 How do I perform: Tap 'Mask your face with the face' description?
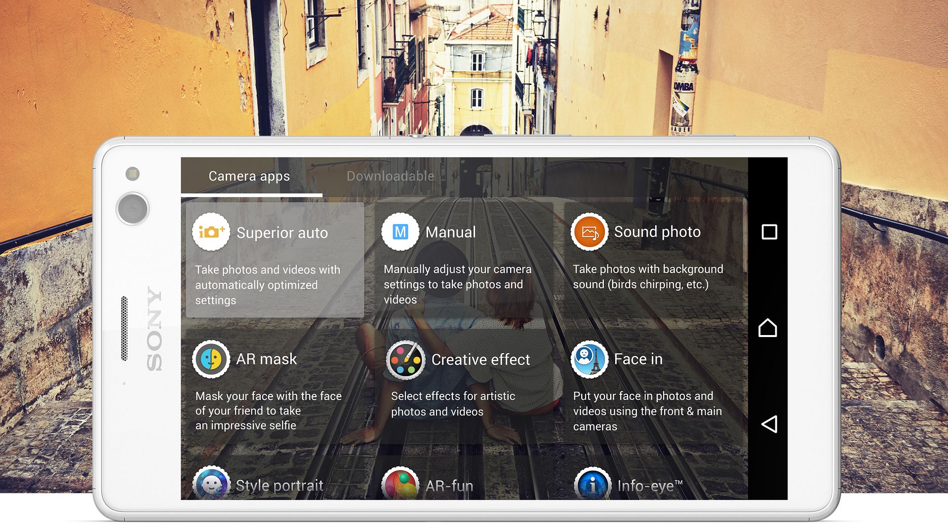(268, 411)
